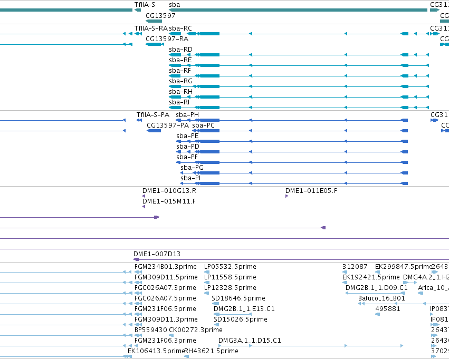The image size is (449, 359).
Task: Click transcript sba-RI label
Action: [179, 102]
